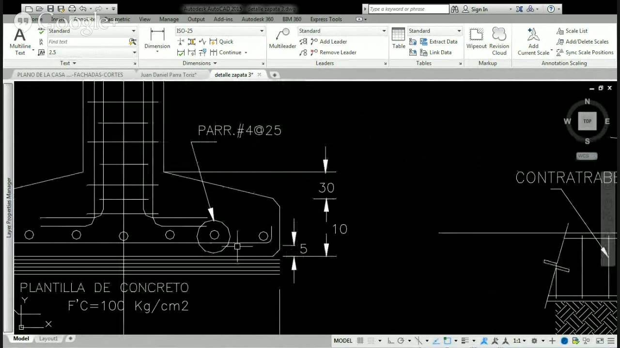Screen dimensions: 620x348
Task: Create a new drawing with the New icon
Action: 29,9
